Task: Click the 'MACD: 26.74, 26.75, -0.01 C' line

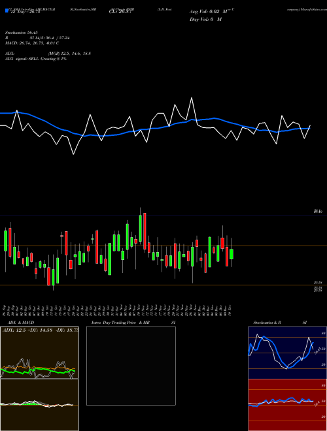Action: pos(32,43)
